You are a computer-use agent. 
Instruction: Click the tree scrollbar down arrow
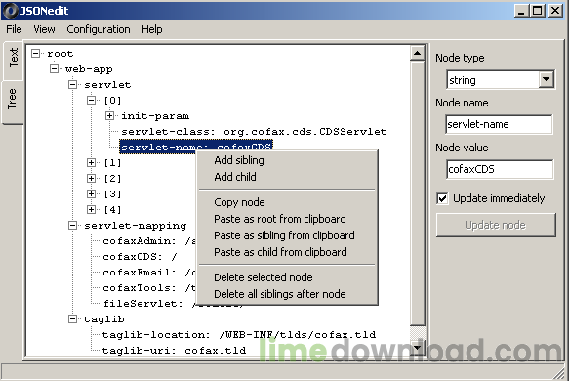[x=418, y=349]
